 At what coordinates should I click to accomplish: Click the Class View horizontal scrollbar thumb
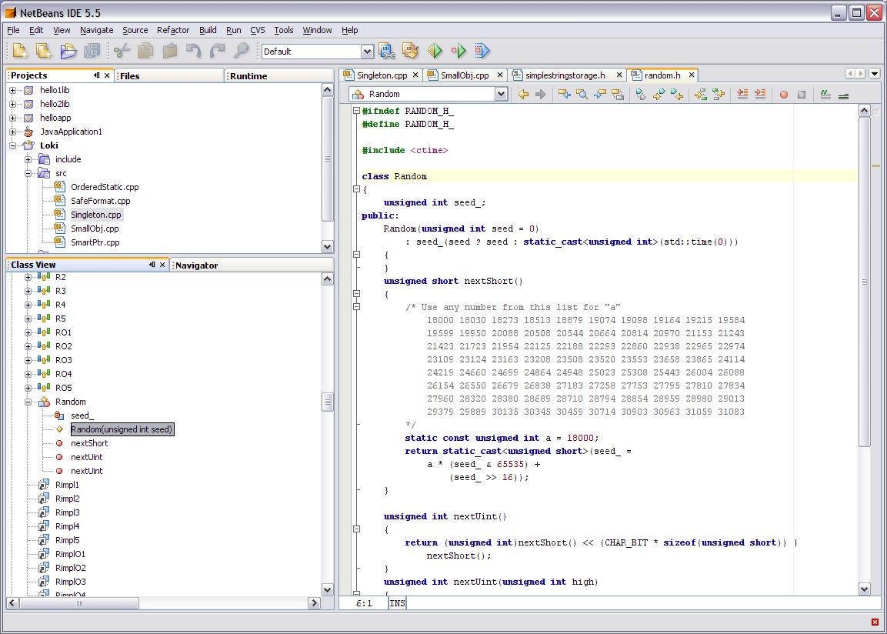[79, 603]
